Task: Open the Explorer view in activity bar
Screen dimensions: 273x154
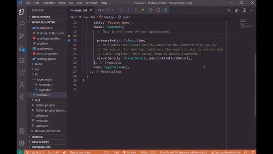Action: tap(22, 12)
